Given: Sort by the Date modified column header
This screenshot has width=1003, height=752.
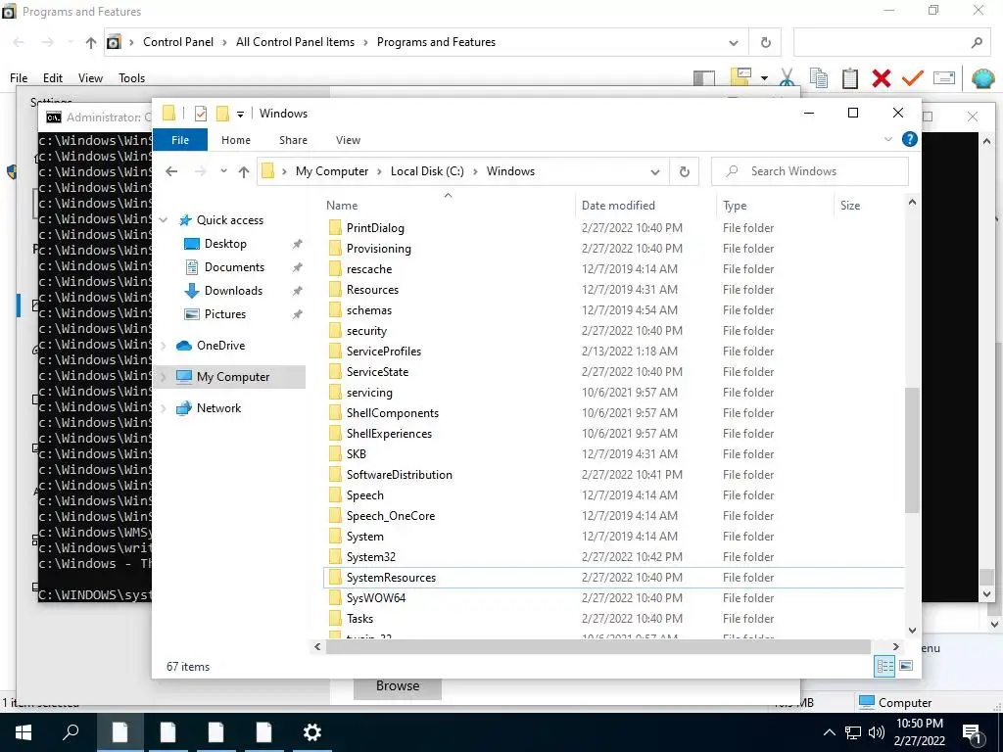Looking at the screenshot, I should tap(645, 206).
